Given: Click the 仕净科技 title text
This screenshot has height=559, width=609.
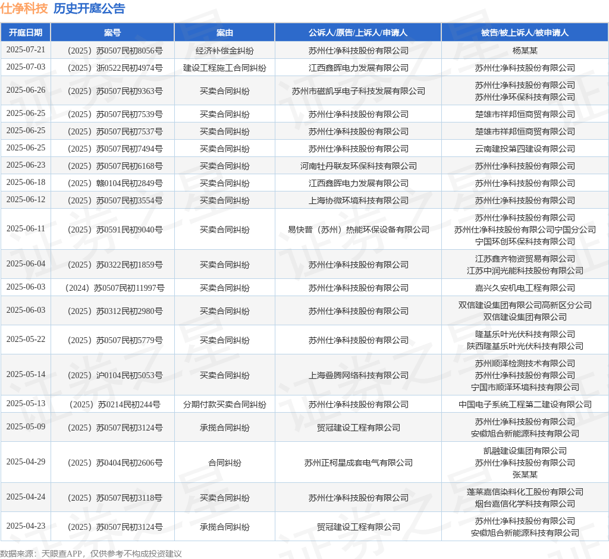Looking at the screenshot, I should (24, 8).
